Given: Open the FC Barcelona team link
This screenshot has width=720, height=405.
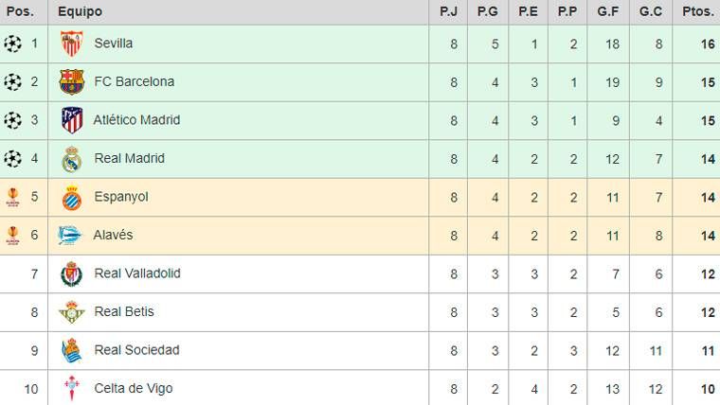Looking at the screenshot, I should [134, 82].
